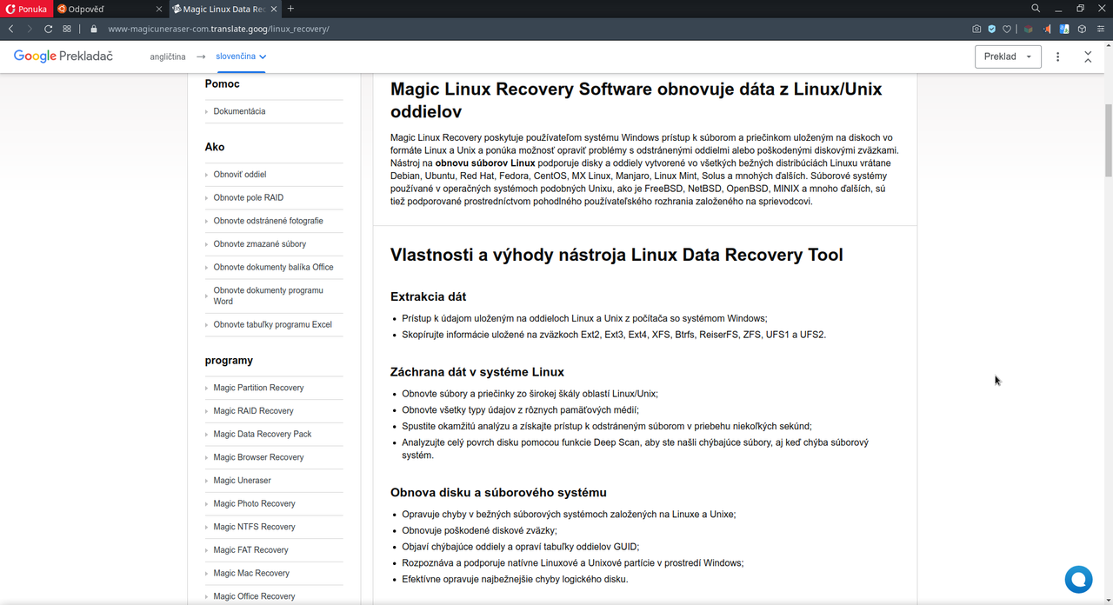Open Magic RAID Recovery link
Screen dimensions: 1113x605
253,411
